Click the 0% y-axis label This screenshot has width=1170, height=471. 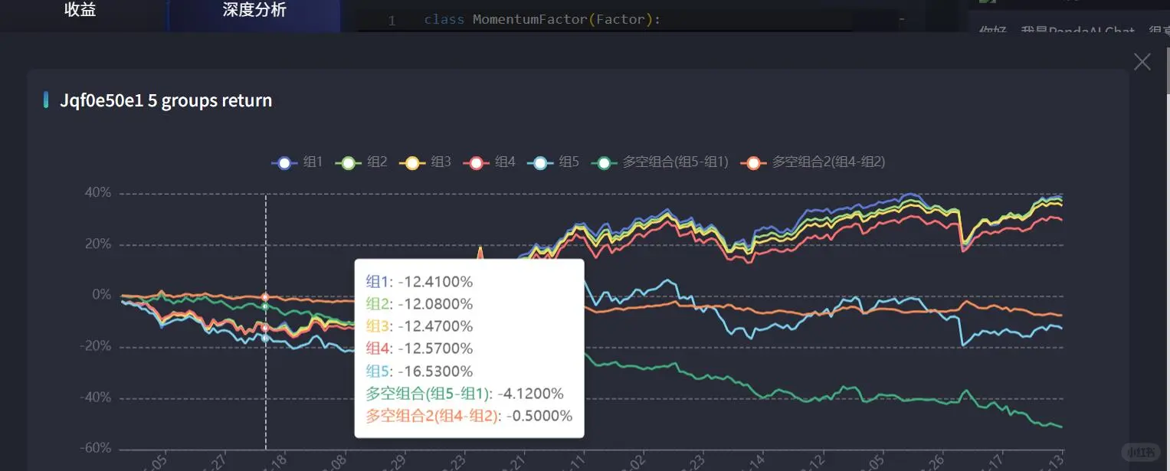(101, 295)
